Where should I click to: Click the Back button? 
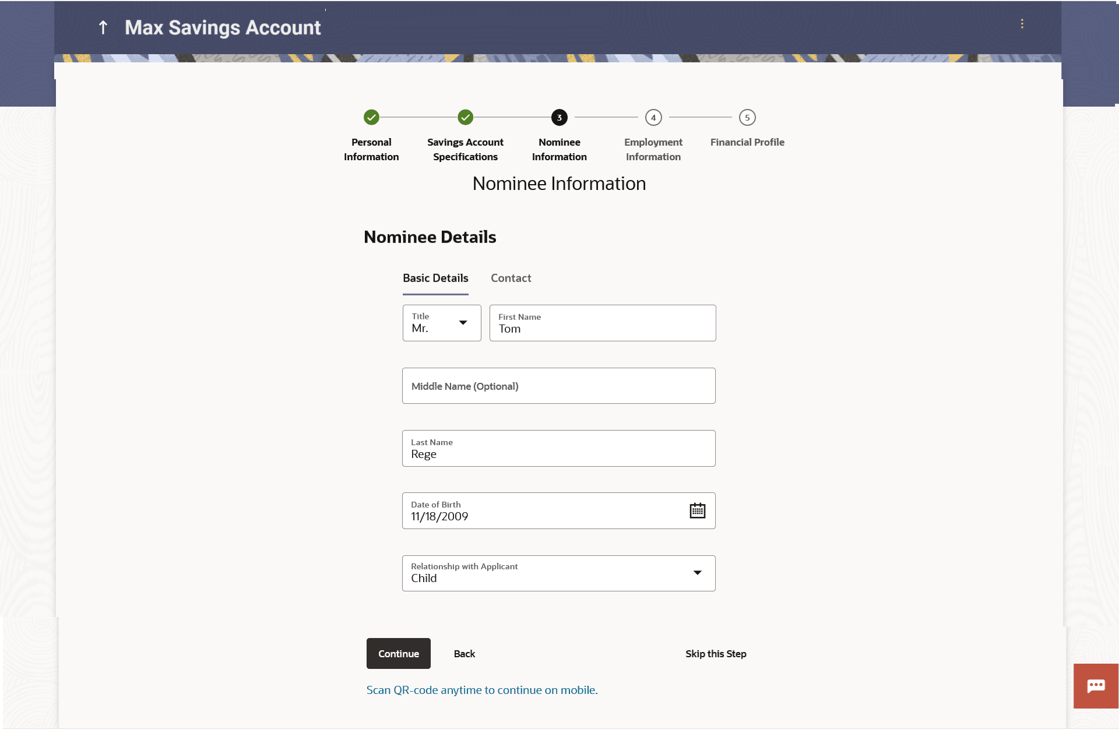[464, 654]
